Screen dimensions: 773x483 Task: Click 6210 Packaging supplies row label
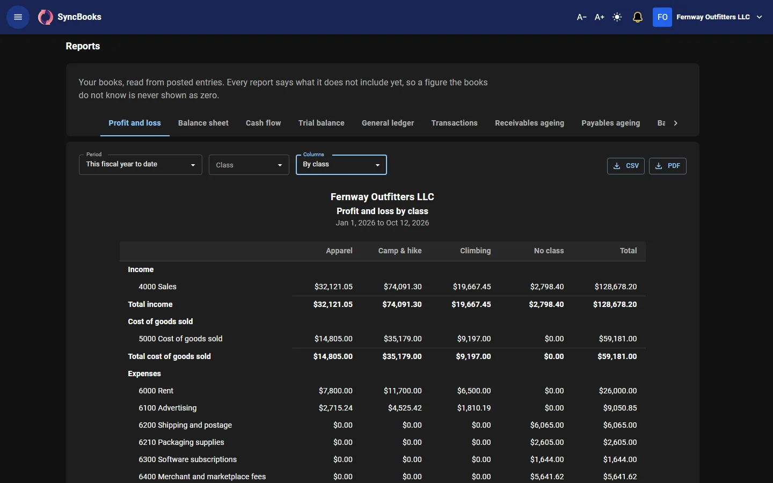point(181,442)
